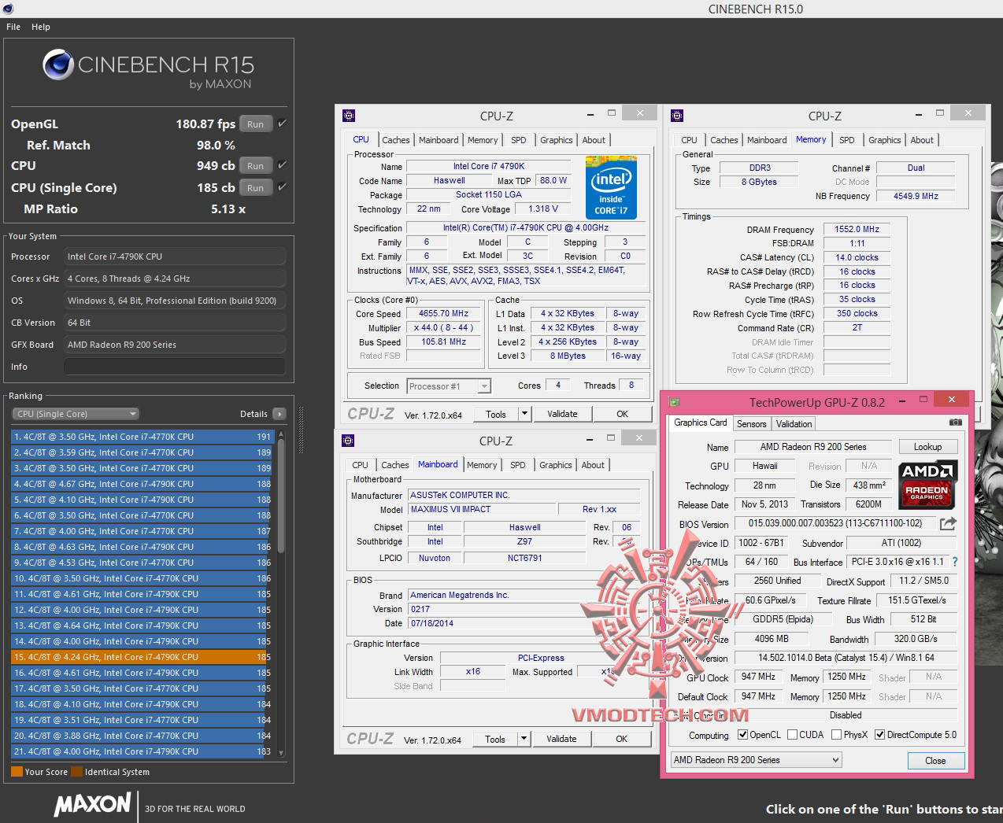Run the OpenGL benchmark
Viewport: 1003px width, 823px height.
256,124
